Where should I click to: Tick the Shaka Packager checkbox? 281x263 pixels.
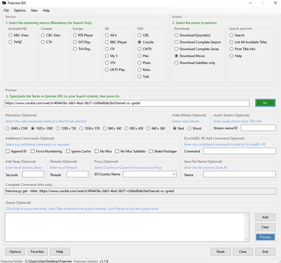click(x=151, y=151)
